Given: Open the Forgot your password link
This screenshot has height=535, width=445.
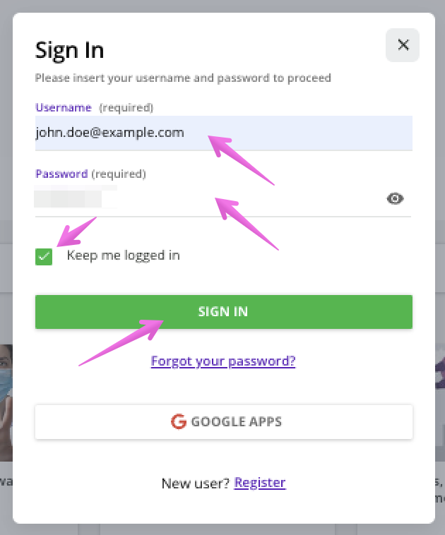Looking at the screenshot, I should (223, 361).
